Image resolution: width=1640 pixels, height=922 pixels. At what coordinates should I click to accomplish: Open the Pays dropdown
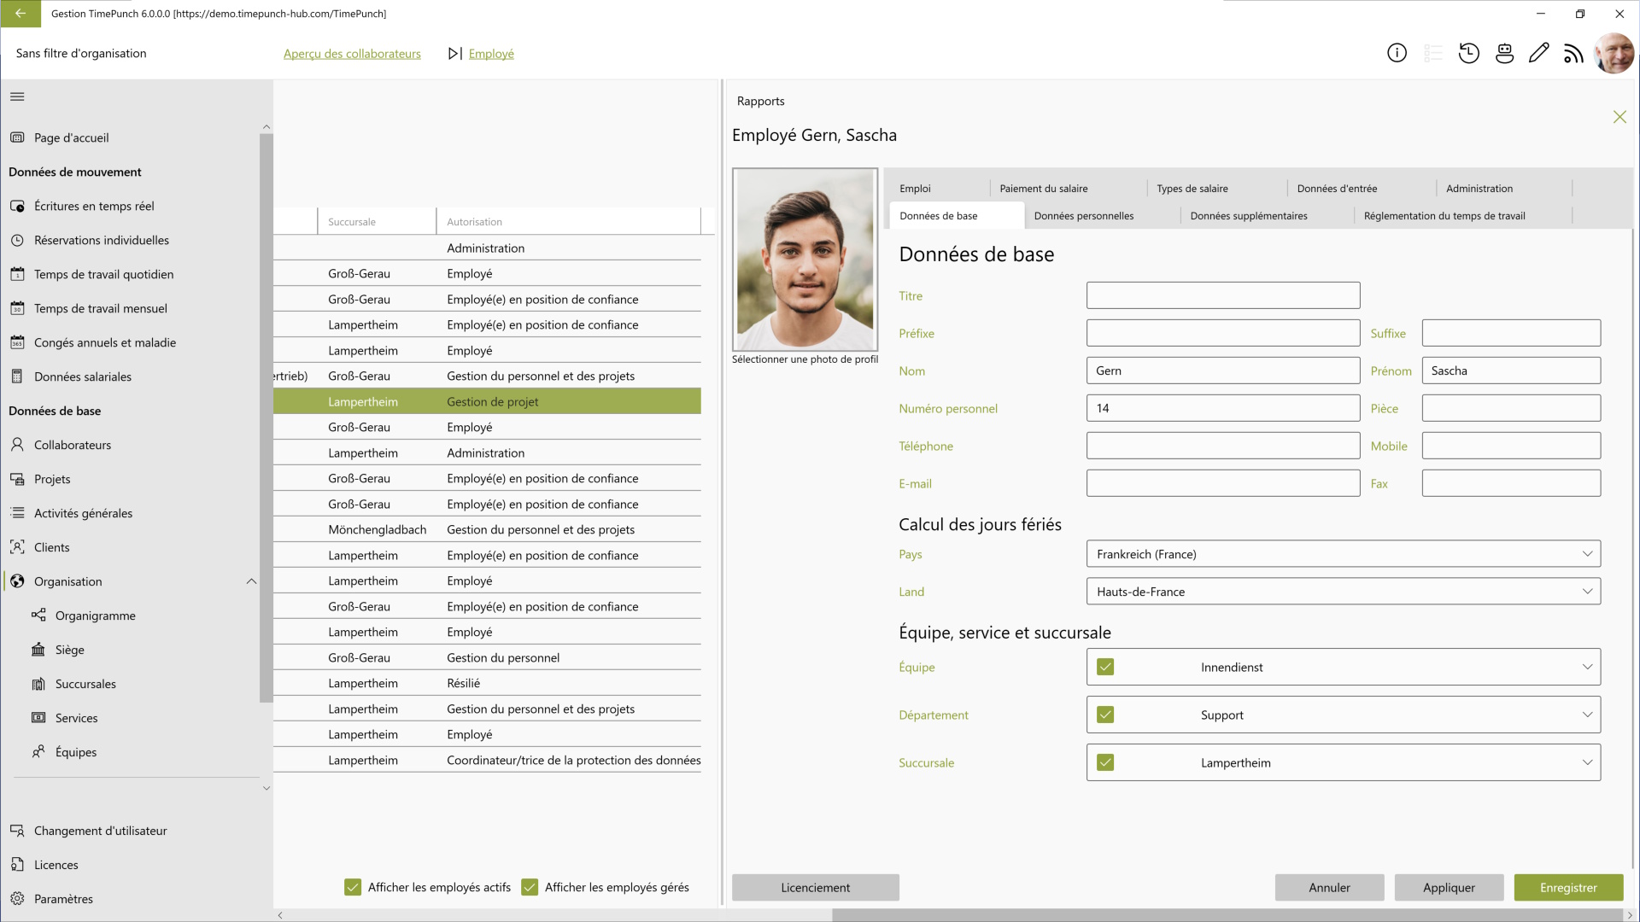[x=1343, y=554]
